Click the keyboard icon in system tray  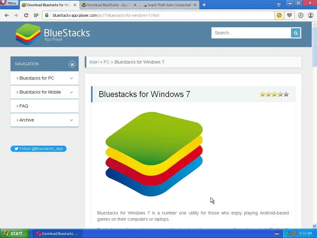[x=277, y=234]
